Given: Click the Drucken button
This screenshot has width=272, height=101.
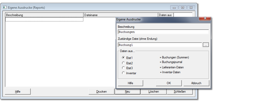Looking at the screenshot, I should pyautogui.click(x=101, y=92).
